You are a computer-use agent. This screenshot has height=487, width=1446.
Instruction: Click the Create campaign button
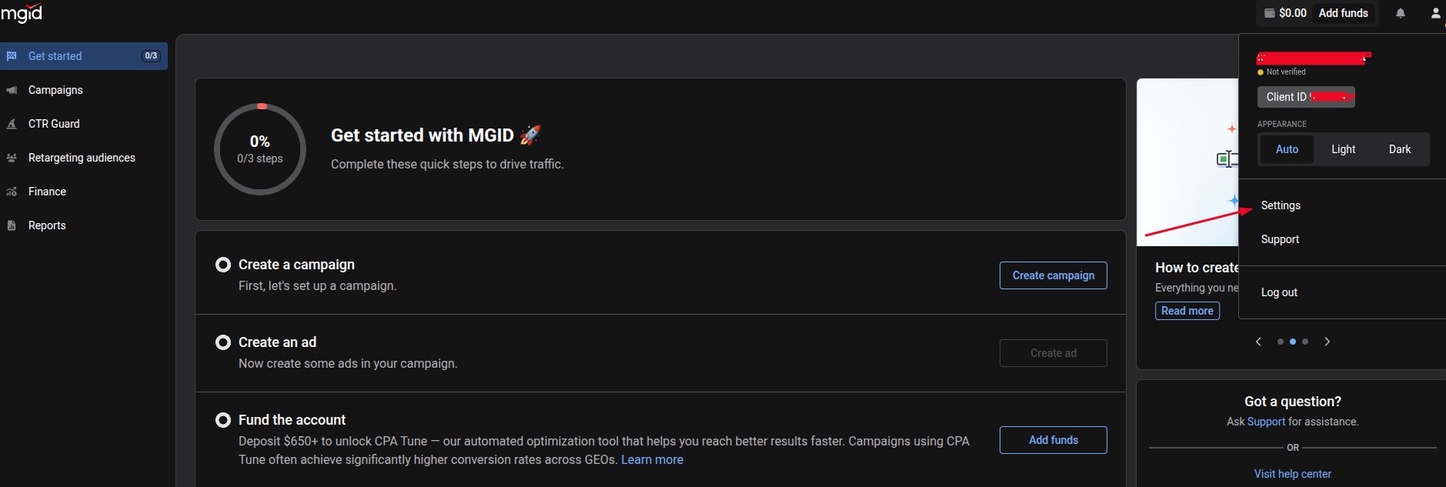click(x=1053, y=275)
